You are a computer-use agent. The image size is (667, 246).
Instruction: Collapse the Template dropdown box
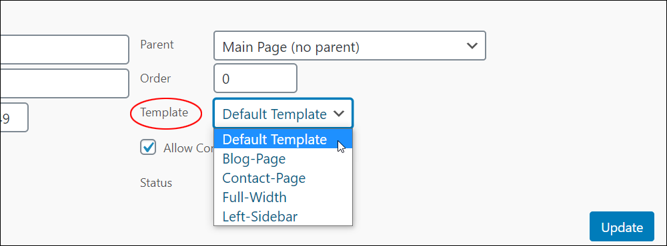(x=283, y=113)
